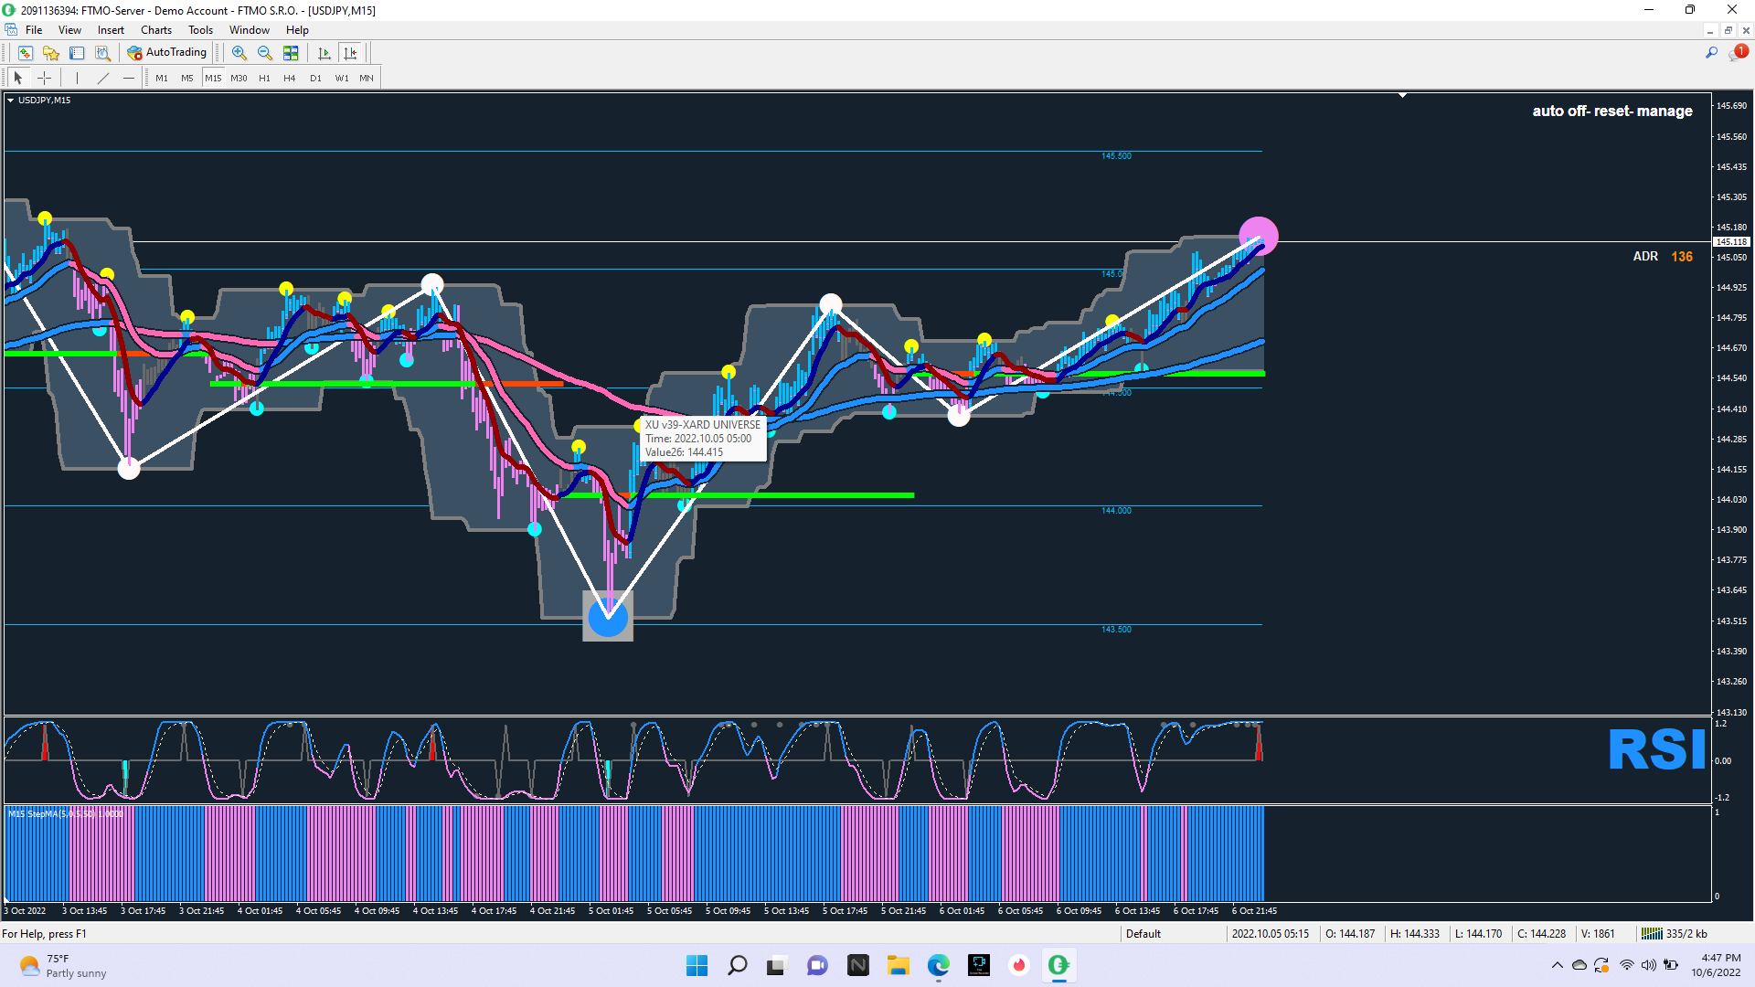Toggle the Chart Shift button
The width and height of the screenshot is (1755, 987).
350,53
